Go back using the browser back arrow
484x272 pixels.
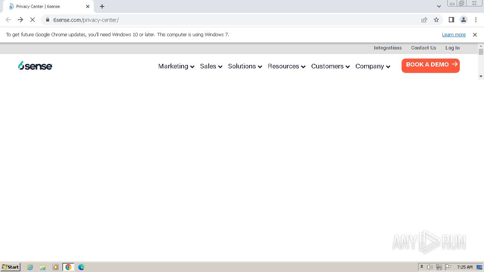8,20
